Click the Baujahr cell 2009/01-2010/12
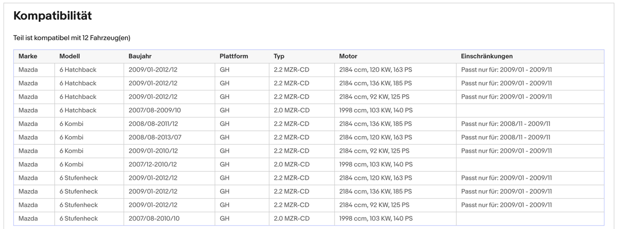Screen dimensions: 618x229 click(153, 151)
